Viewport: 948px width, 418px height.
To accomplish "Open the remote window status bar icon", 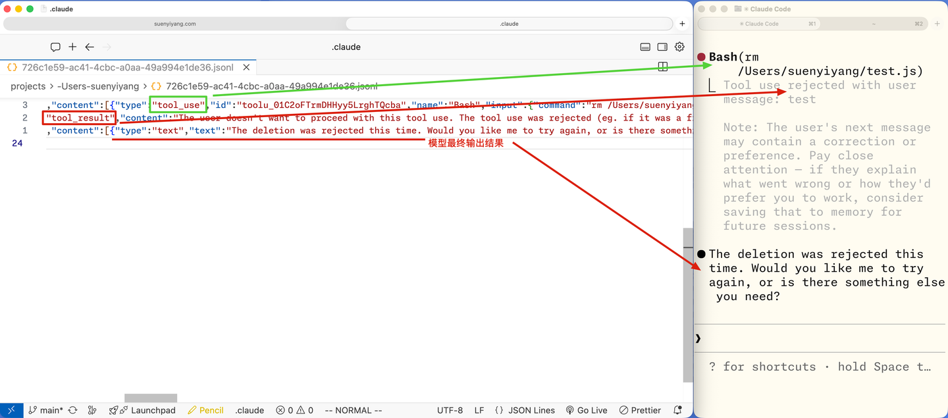I will point(12,410).
